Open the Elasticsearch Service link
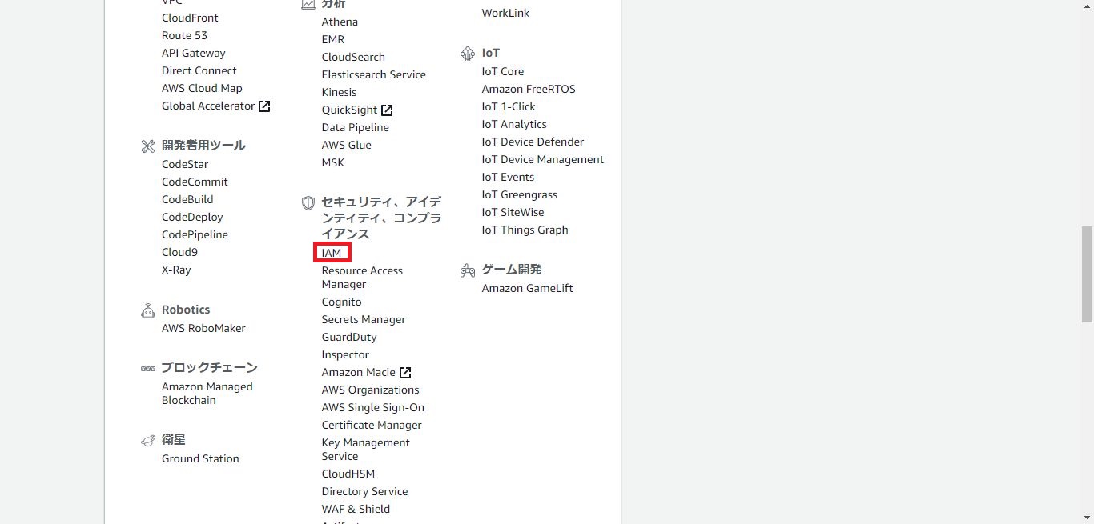 click(x=373, y=74)
